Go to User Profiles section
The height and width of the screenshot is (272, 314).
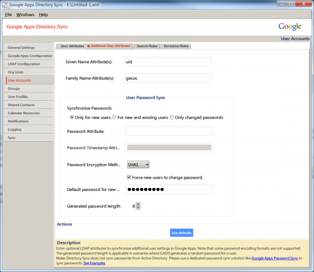click(29, 97)
